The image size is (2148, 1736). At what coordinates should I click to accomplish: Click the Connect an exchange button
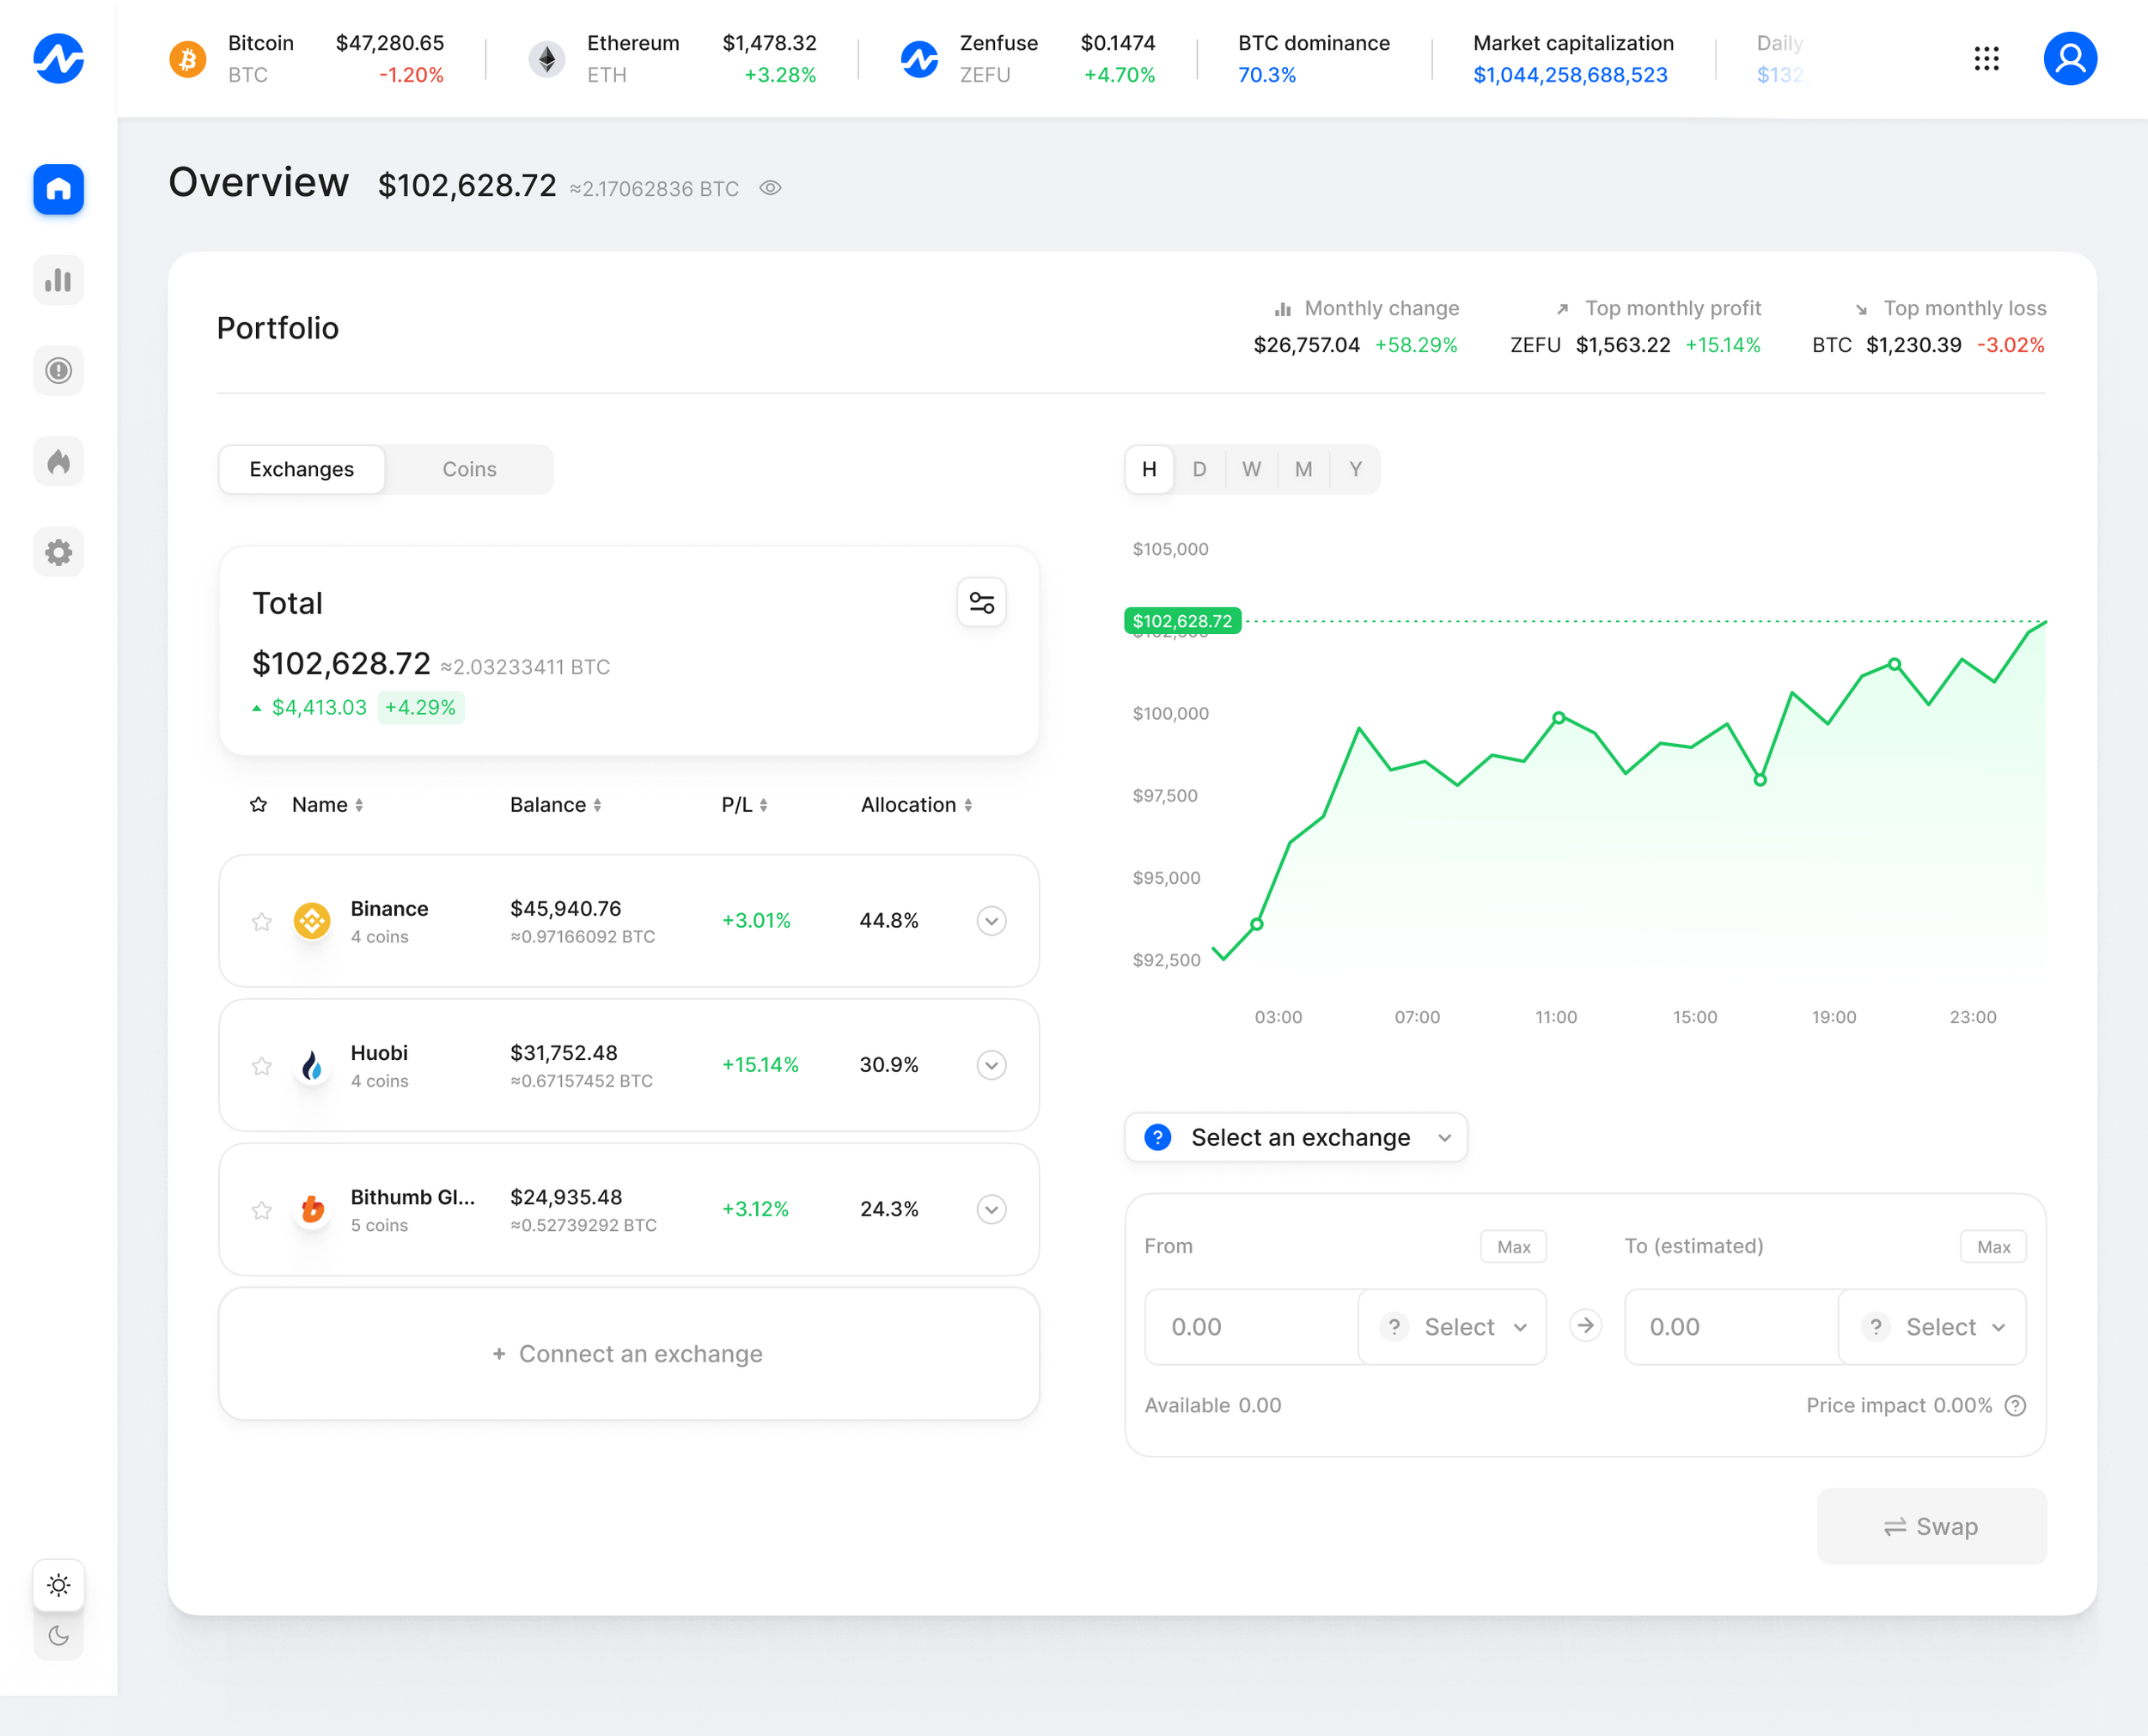click(x=628, y=1353)
